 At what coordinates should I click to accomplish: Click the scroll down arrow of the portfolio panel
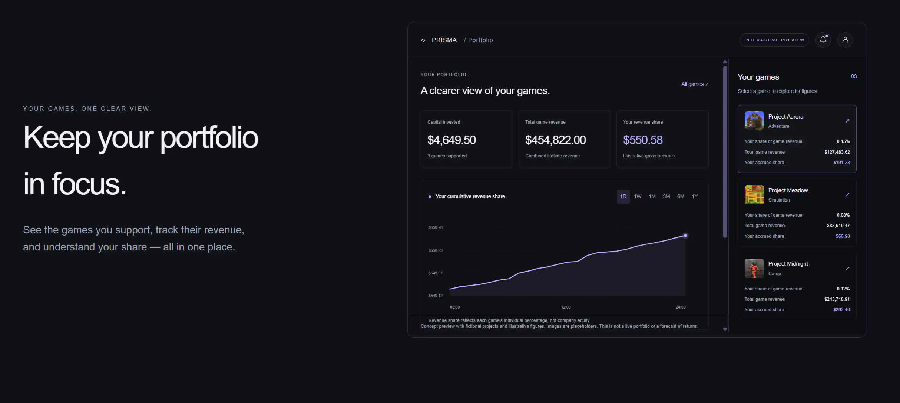(725, 329)
